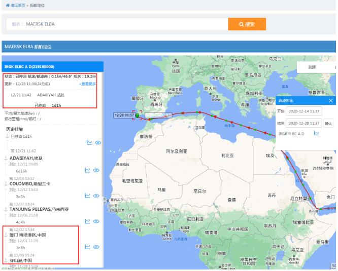Click the 利比亚 label on the map
This screenshot has width=338, height=271.
(x=227, y=156)
